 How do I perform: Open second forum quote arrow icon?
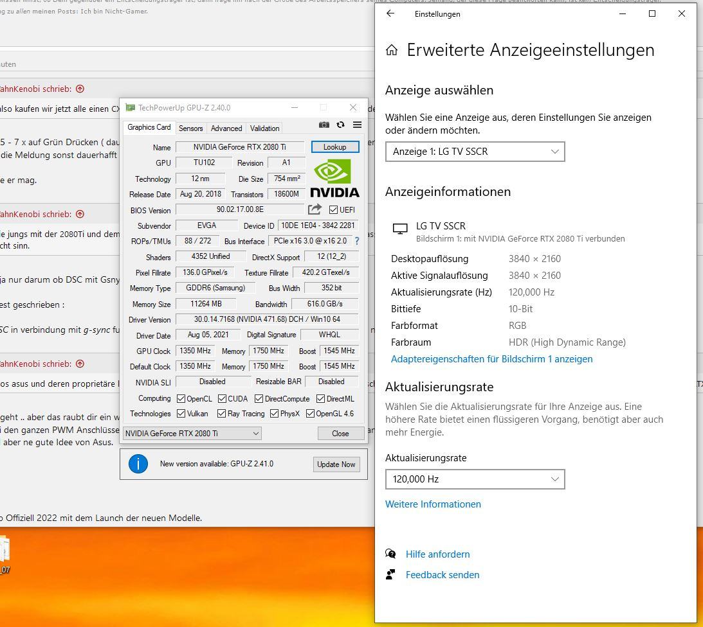coord(80,214)
